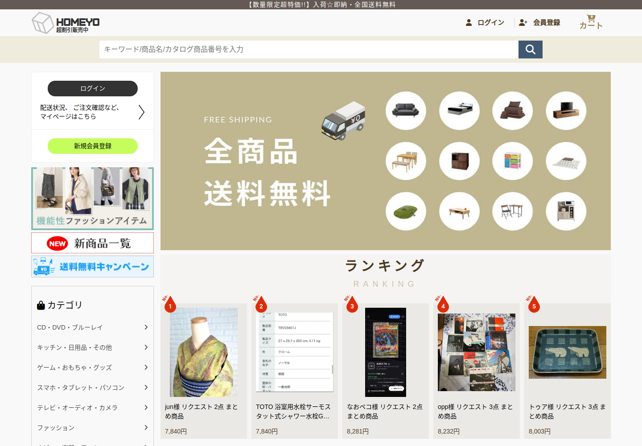642x446 pixels.
Task: Click the dark brown cabinet circle icon
Action: pos(459,161)
